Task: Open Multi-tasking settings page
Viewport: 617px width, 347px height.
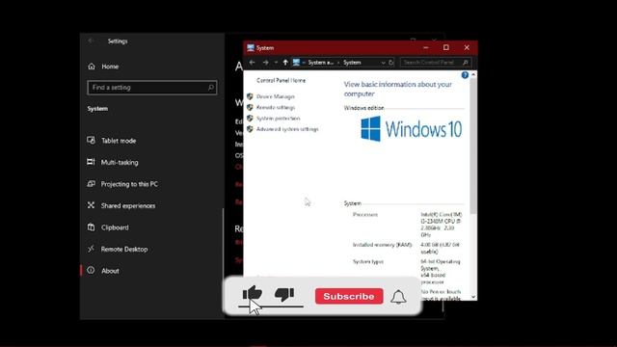Action: 120,162
